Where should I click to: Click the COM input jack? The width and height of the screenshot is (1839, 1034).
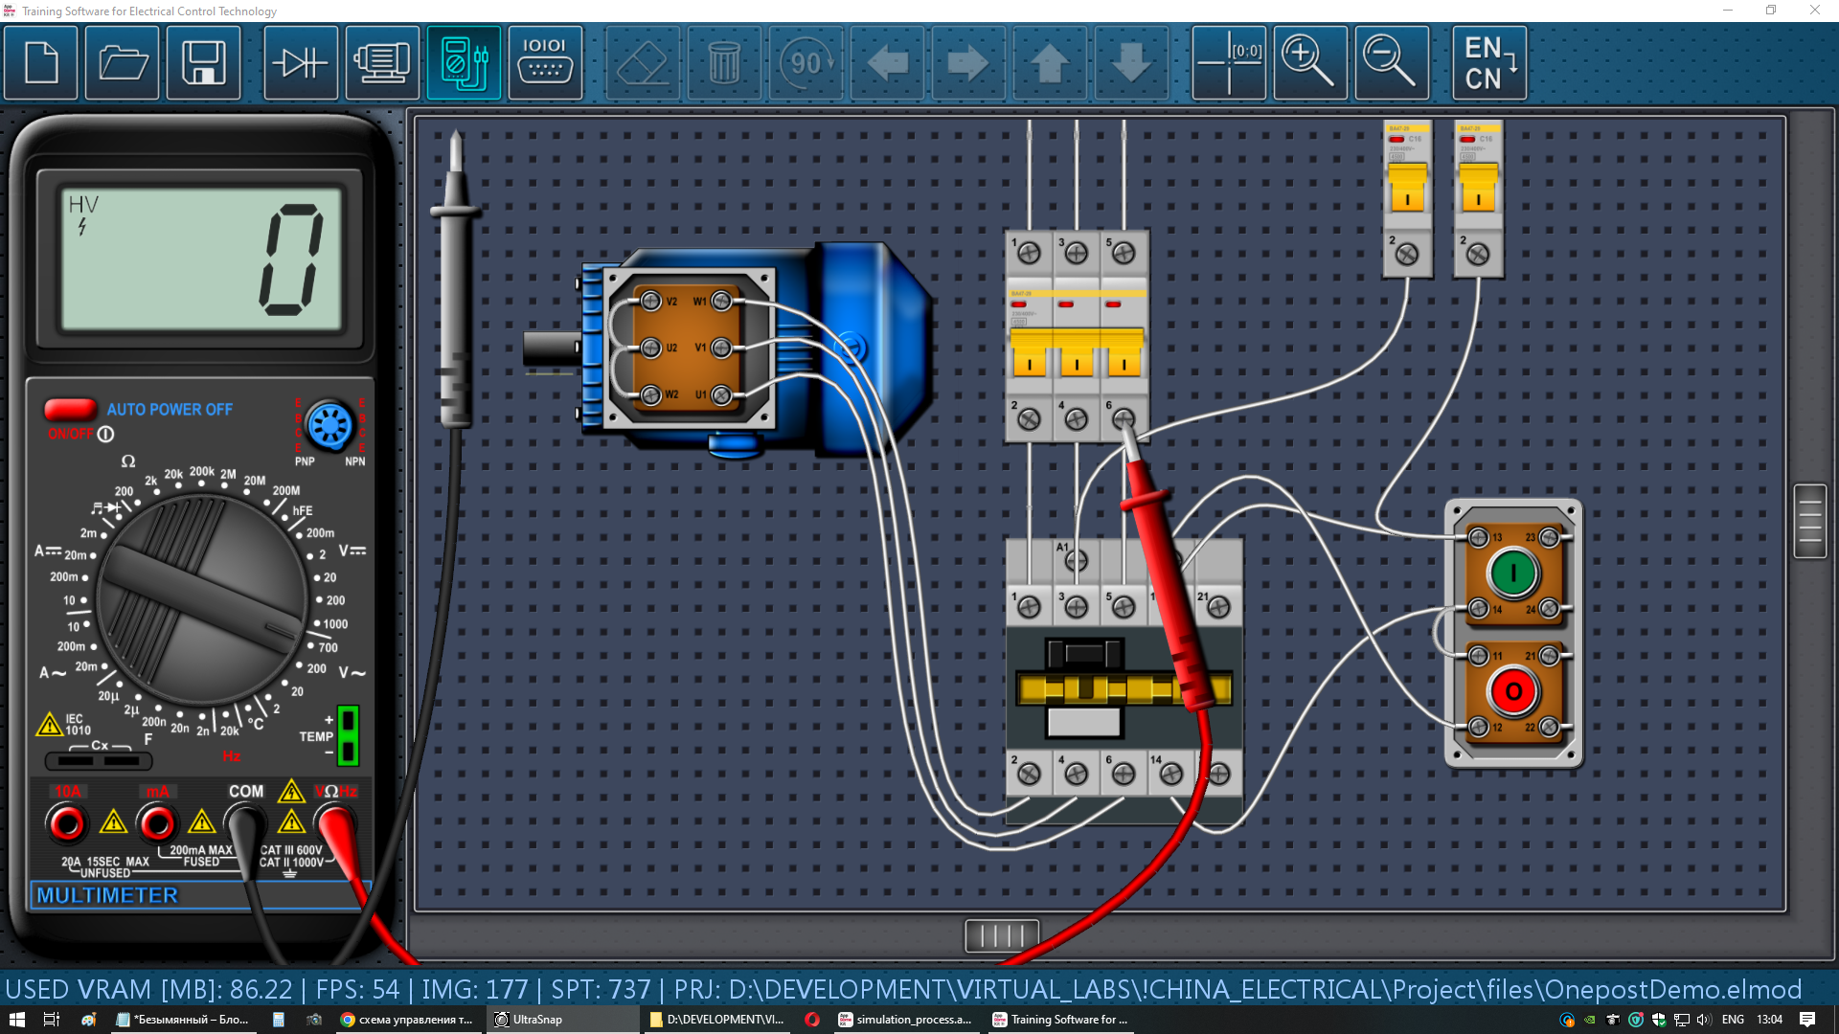pyautogui.click(x=245, y=821)
